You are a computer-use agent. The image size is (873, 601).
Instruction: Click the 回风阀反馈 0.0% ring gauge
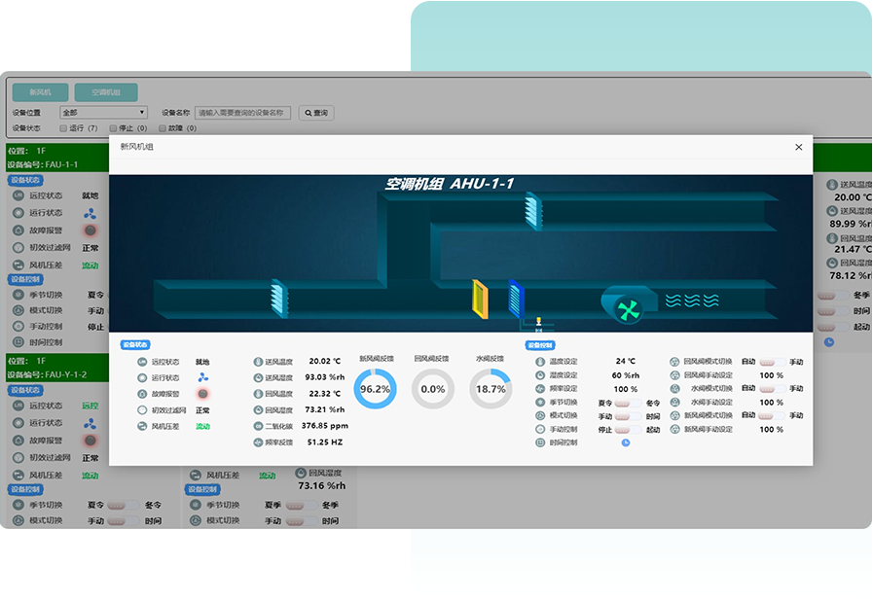432,389
